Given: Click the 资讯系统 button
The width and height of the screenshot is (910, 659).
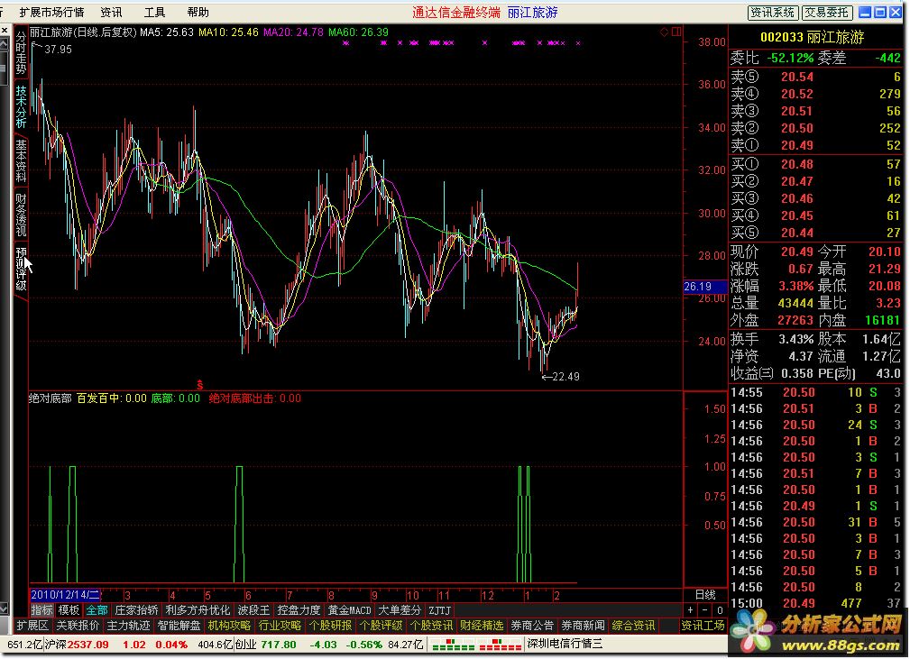Looking at the screenshot, I should (x=772, y=13).
